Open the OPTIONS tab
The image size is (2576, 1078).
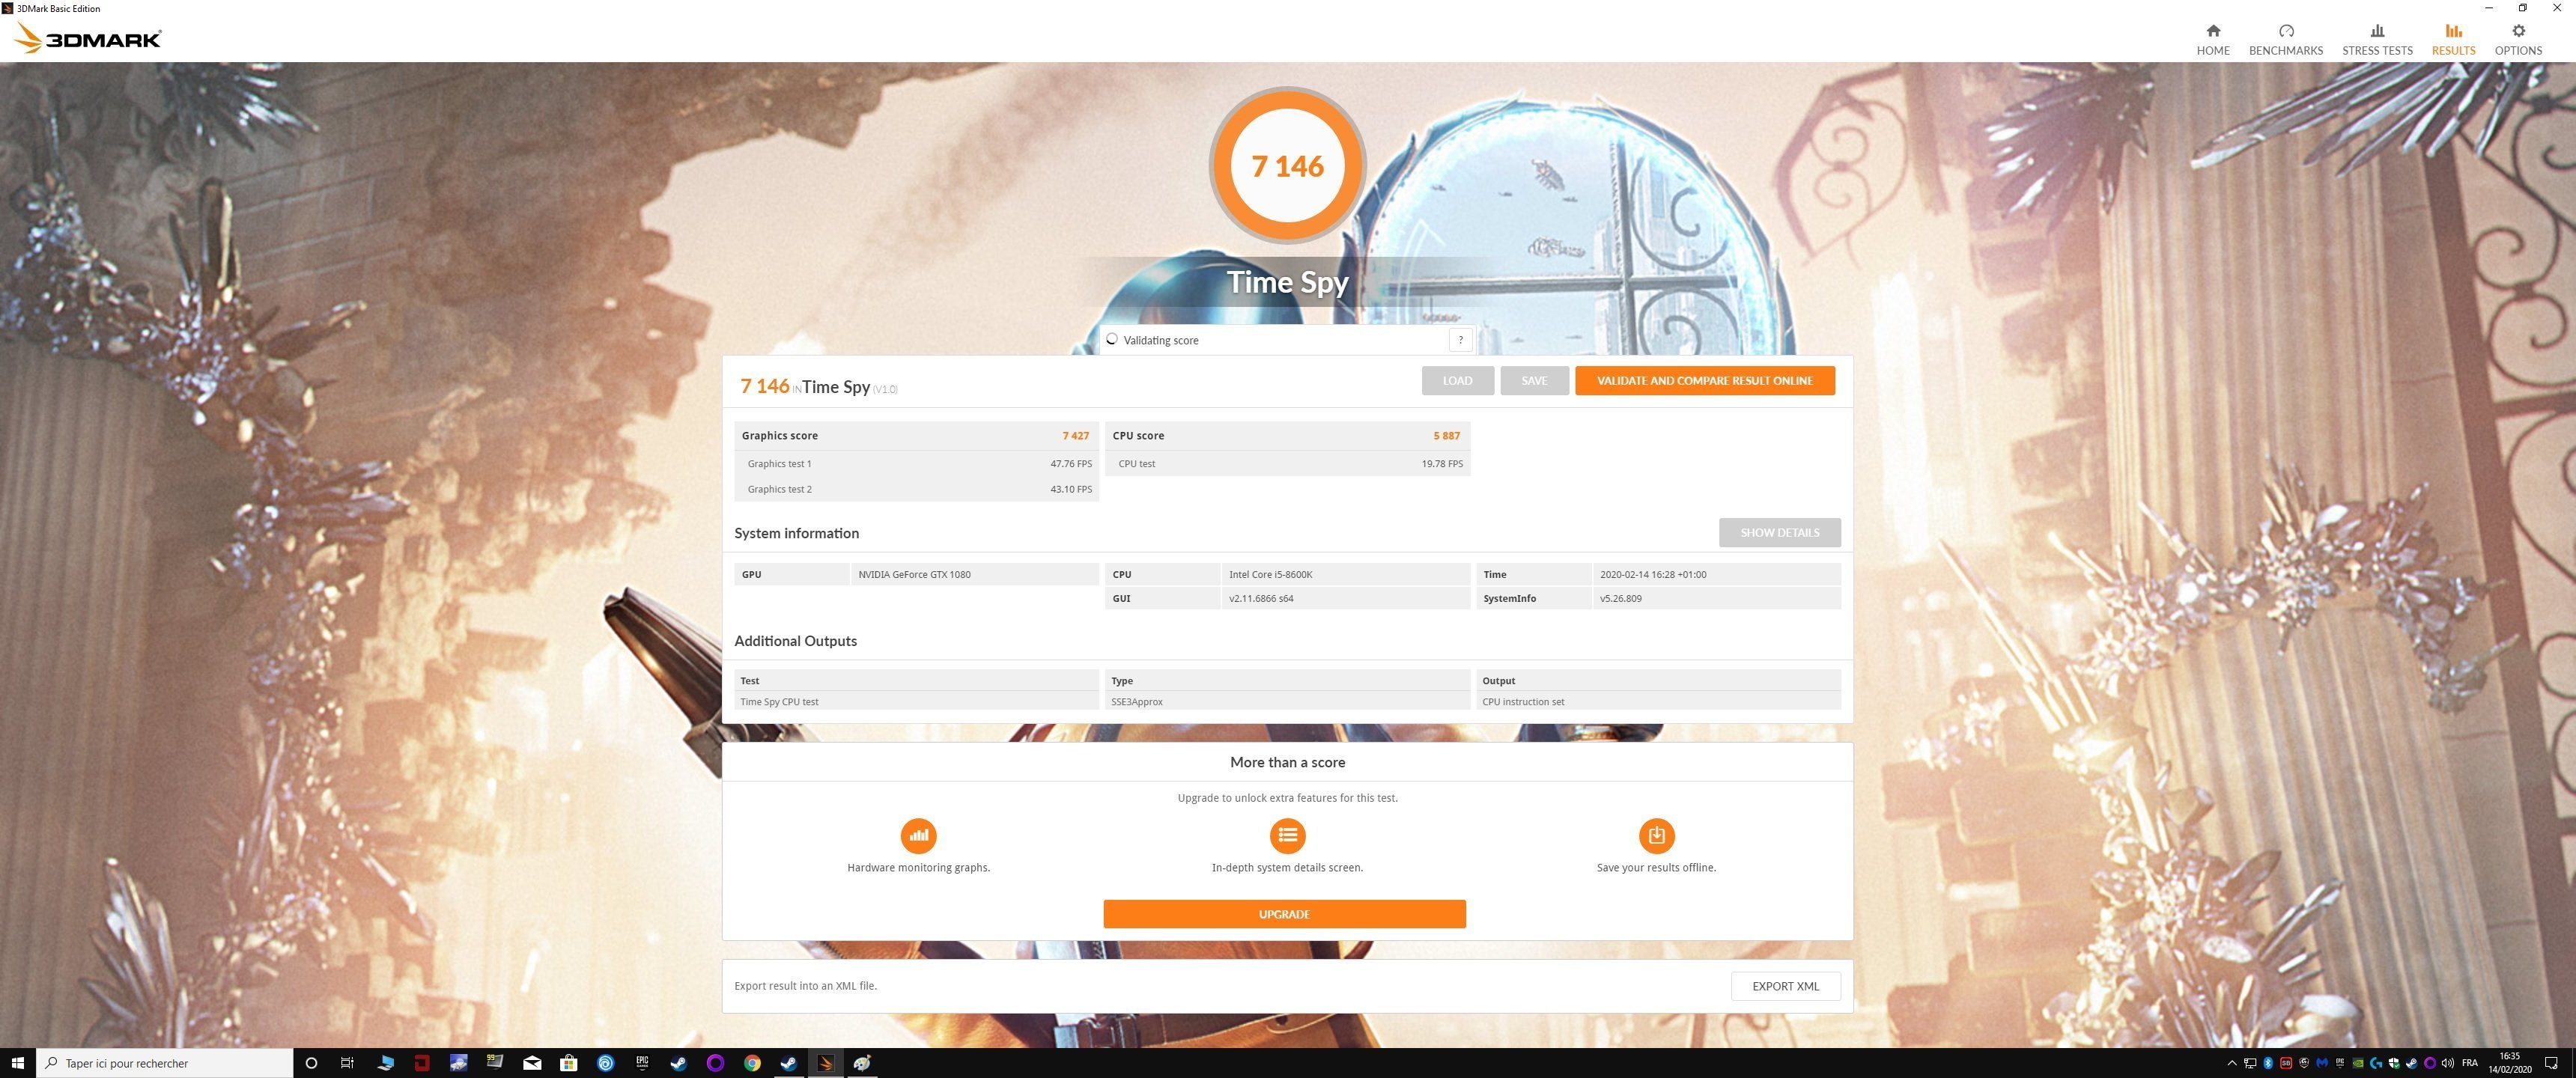click(x=2517, y=40)
